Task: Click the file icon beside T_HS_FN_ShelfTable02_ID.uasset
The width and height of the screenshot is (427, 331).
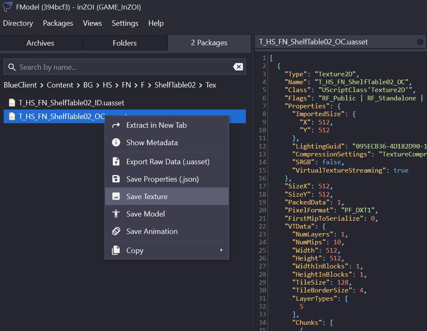Action: 12,103
